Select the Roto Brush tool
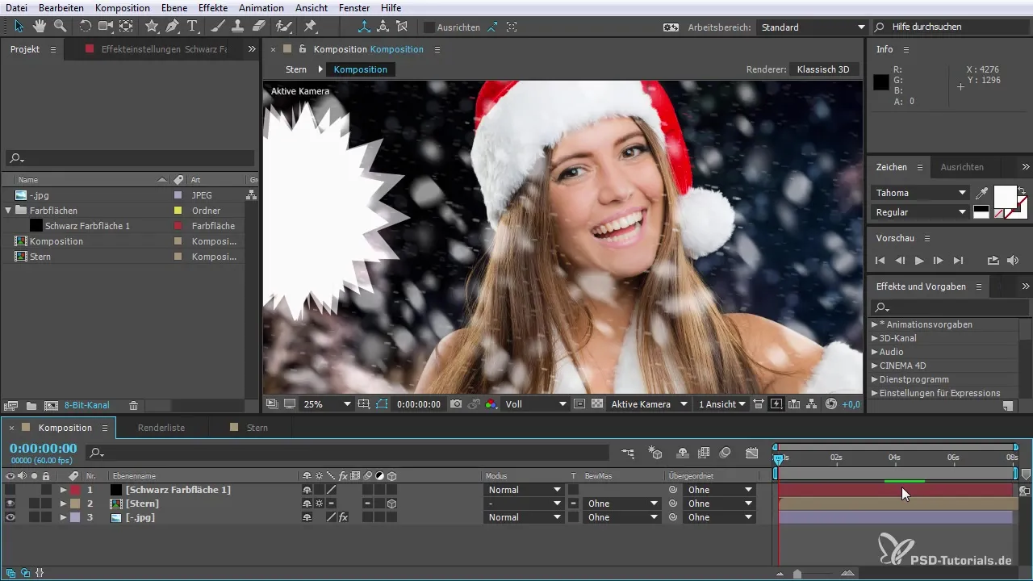Image resolution: width=1033 pixels, height=581 pixels. [x=283, y=26]
